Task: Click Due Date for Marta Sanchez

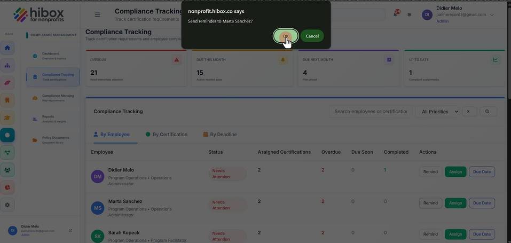Action: 482,203
